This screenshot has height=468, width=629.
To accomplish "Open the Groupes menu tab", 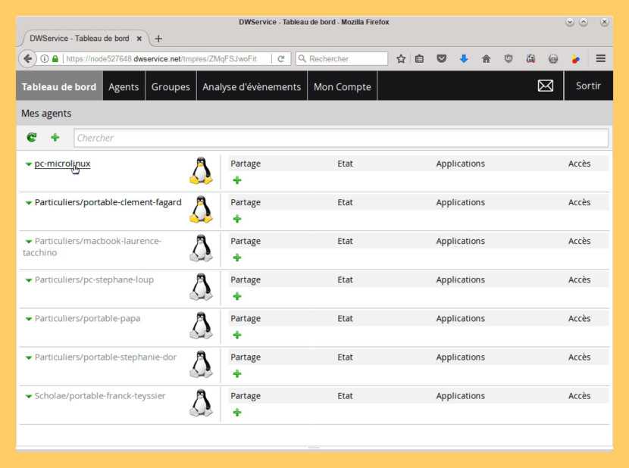I will point(171,86).
